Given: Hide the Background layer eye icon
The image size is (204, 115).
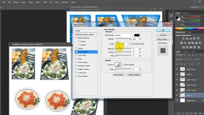Looking at the screenshot, I should click(x=177, y=101).
